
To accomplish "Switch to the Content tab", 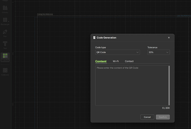I will pyautogui.click(x=101, y=61).
